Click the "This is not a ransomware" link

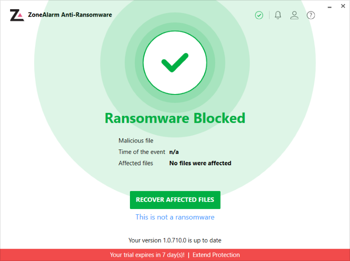coord(175,217)
